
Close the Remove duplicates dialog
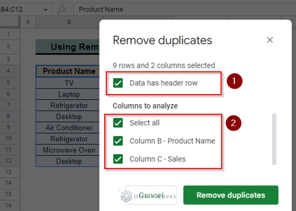point(270,40)
